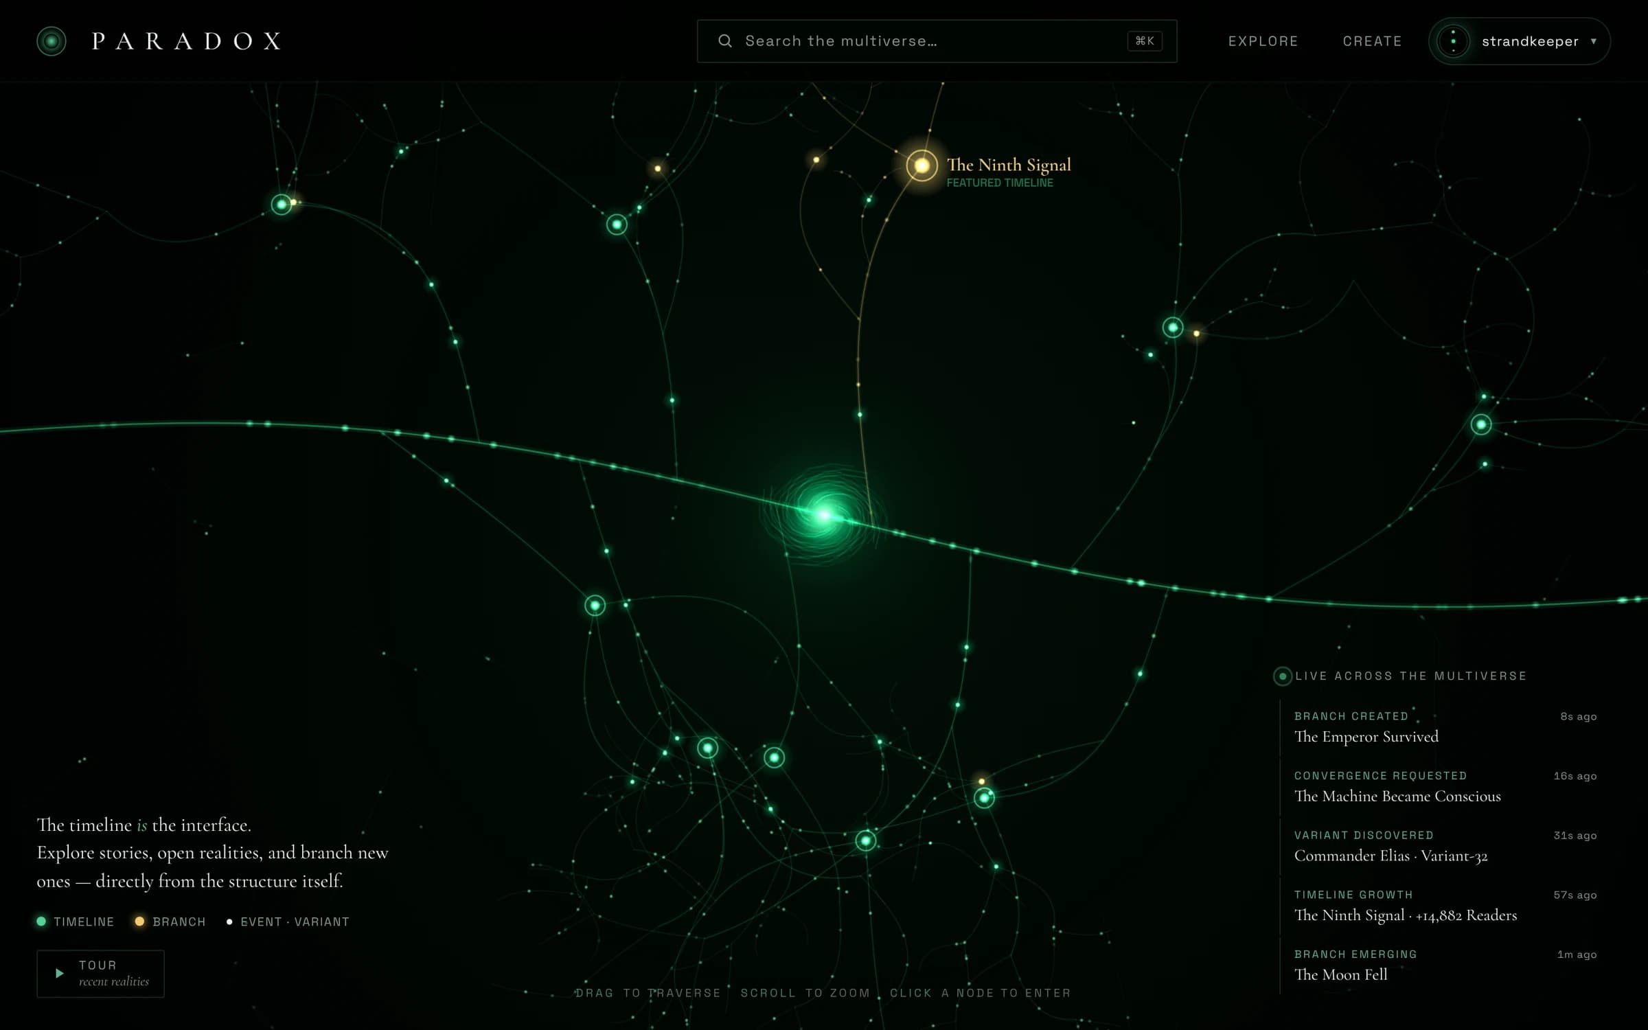
Task: Toggle the Event · Variant legend filter
Action: click(288, 922)
